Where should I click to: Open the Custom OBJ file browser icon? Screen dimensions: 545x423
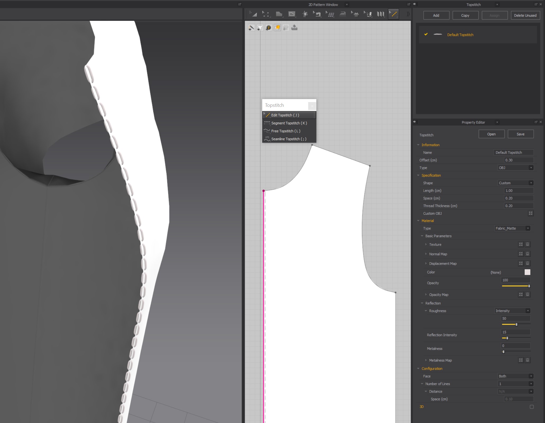(530, 213)
